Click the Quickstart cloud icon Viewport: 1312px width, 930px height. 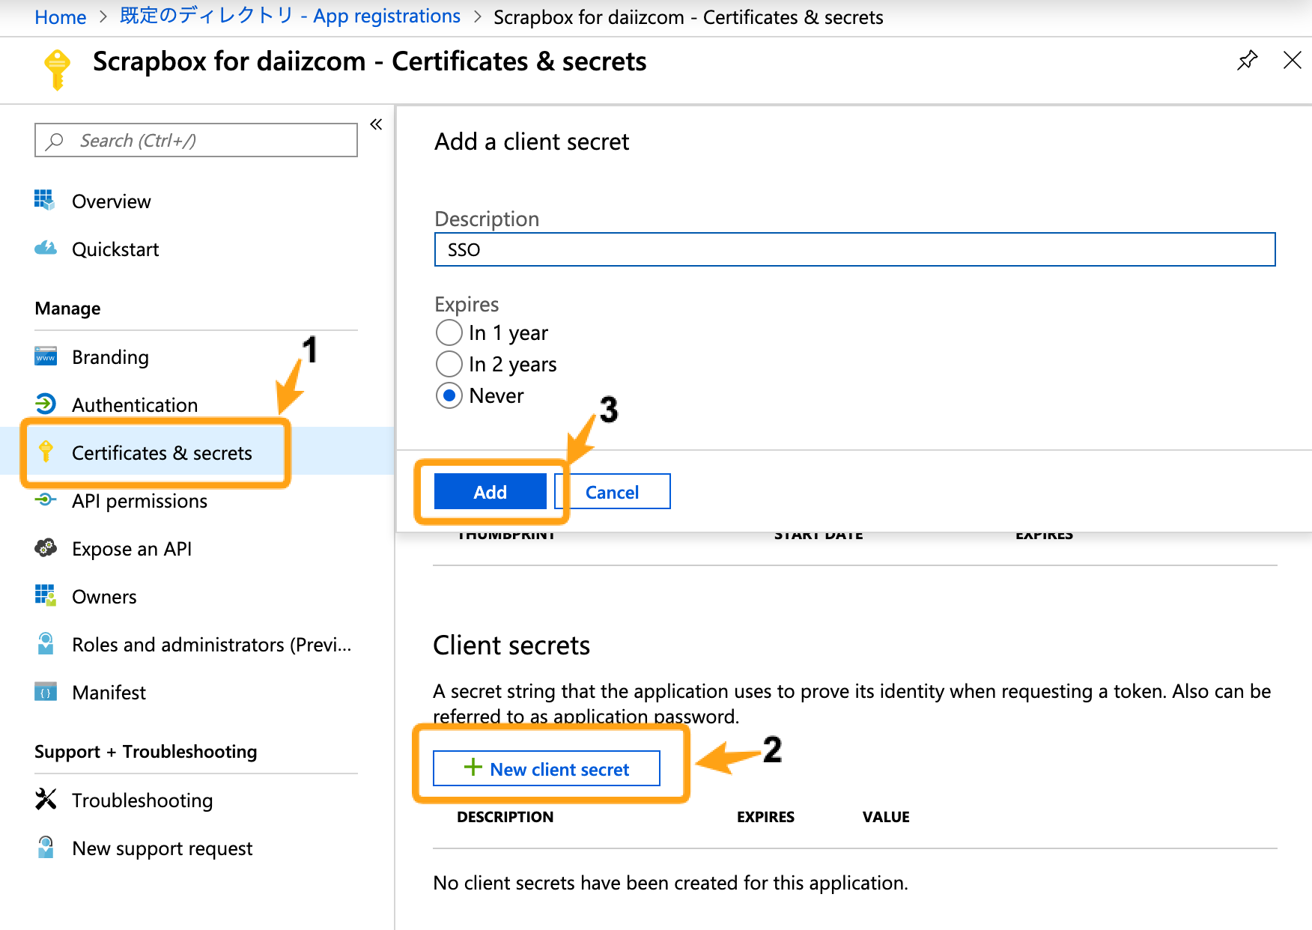(45, 249)
